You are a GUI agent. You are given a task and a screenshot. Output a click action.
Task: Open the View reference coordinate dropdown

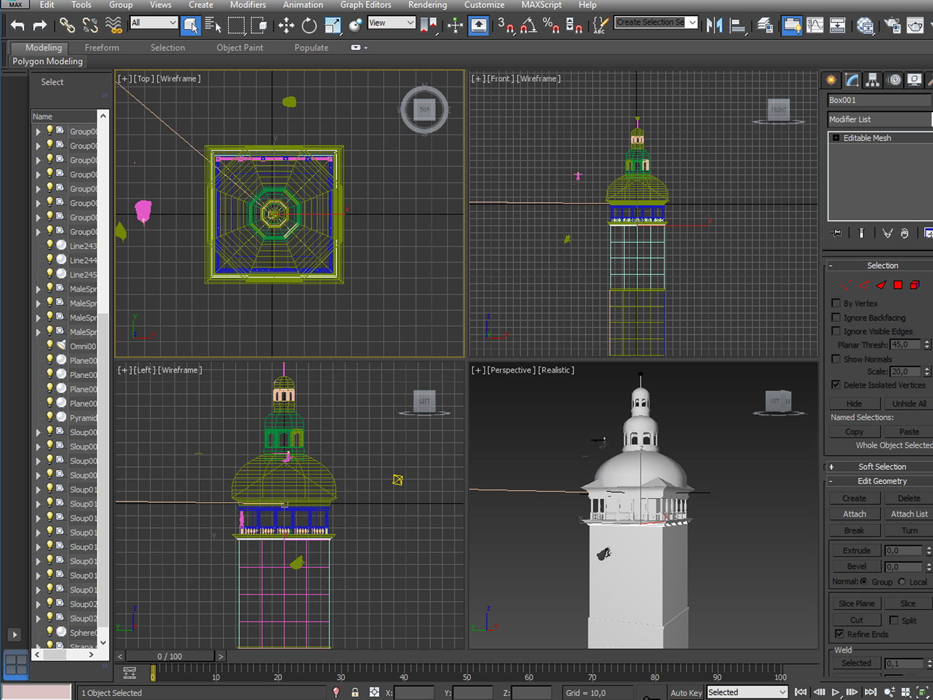pyautogui.click(x=391, y=23)
